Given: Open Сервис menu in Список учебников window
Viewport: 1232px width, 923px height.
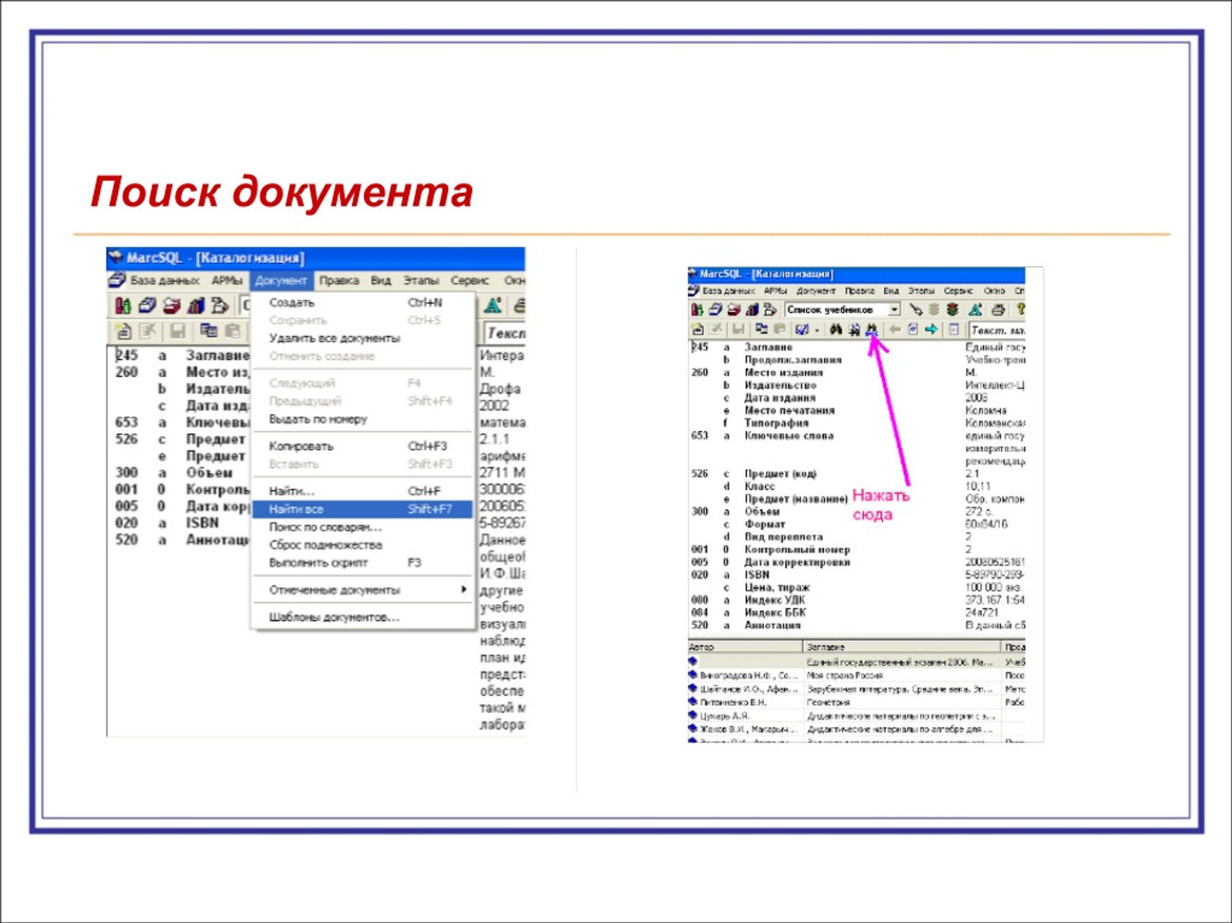Looking at the screenshot, I should 959,291.
